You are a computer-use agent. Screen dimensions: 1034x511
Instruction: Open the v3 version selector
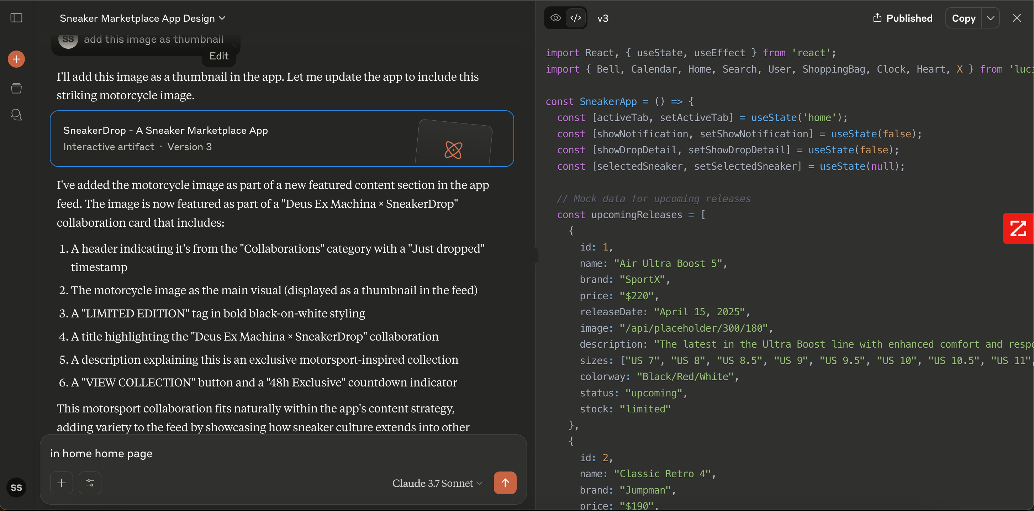point(603,19)
